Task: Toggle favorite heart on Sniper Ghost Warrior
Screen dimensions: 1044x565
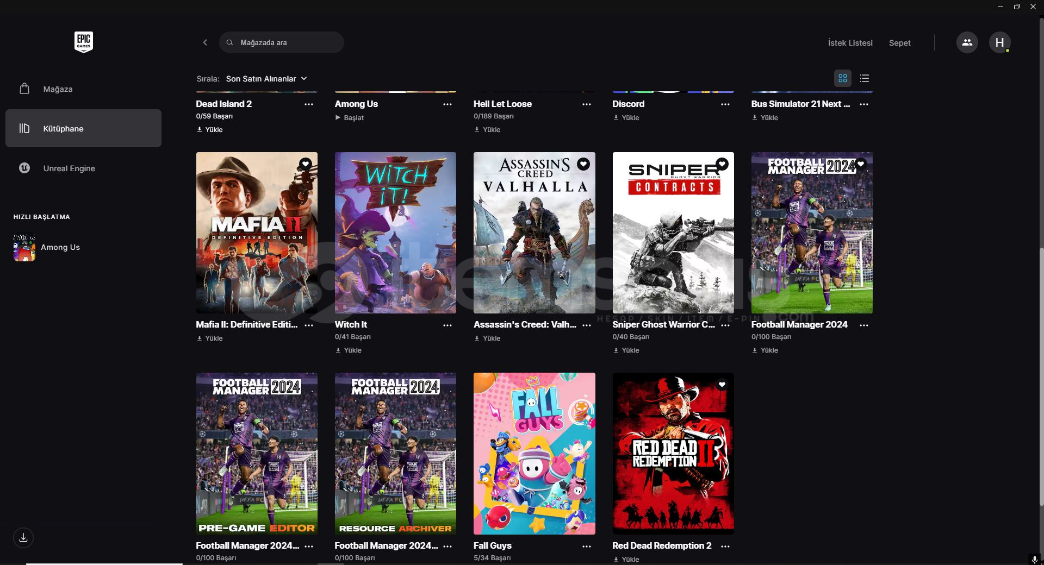Action: (x=722, y=164)
